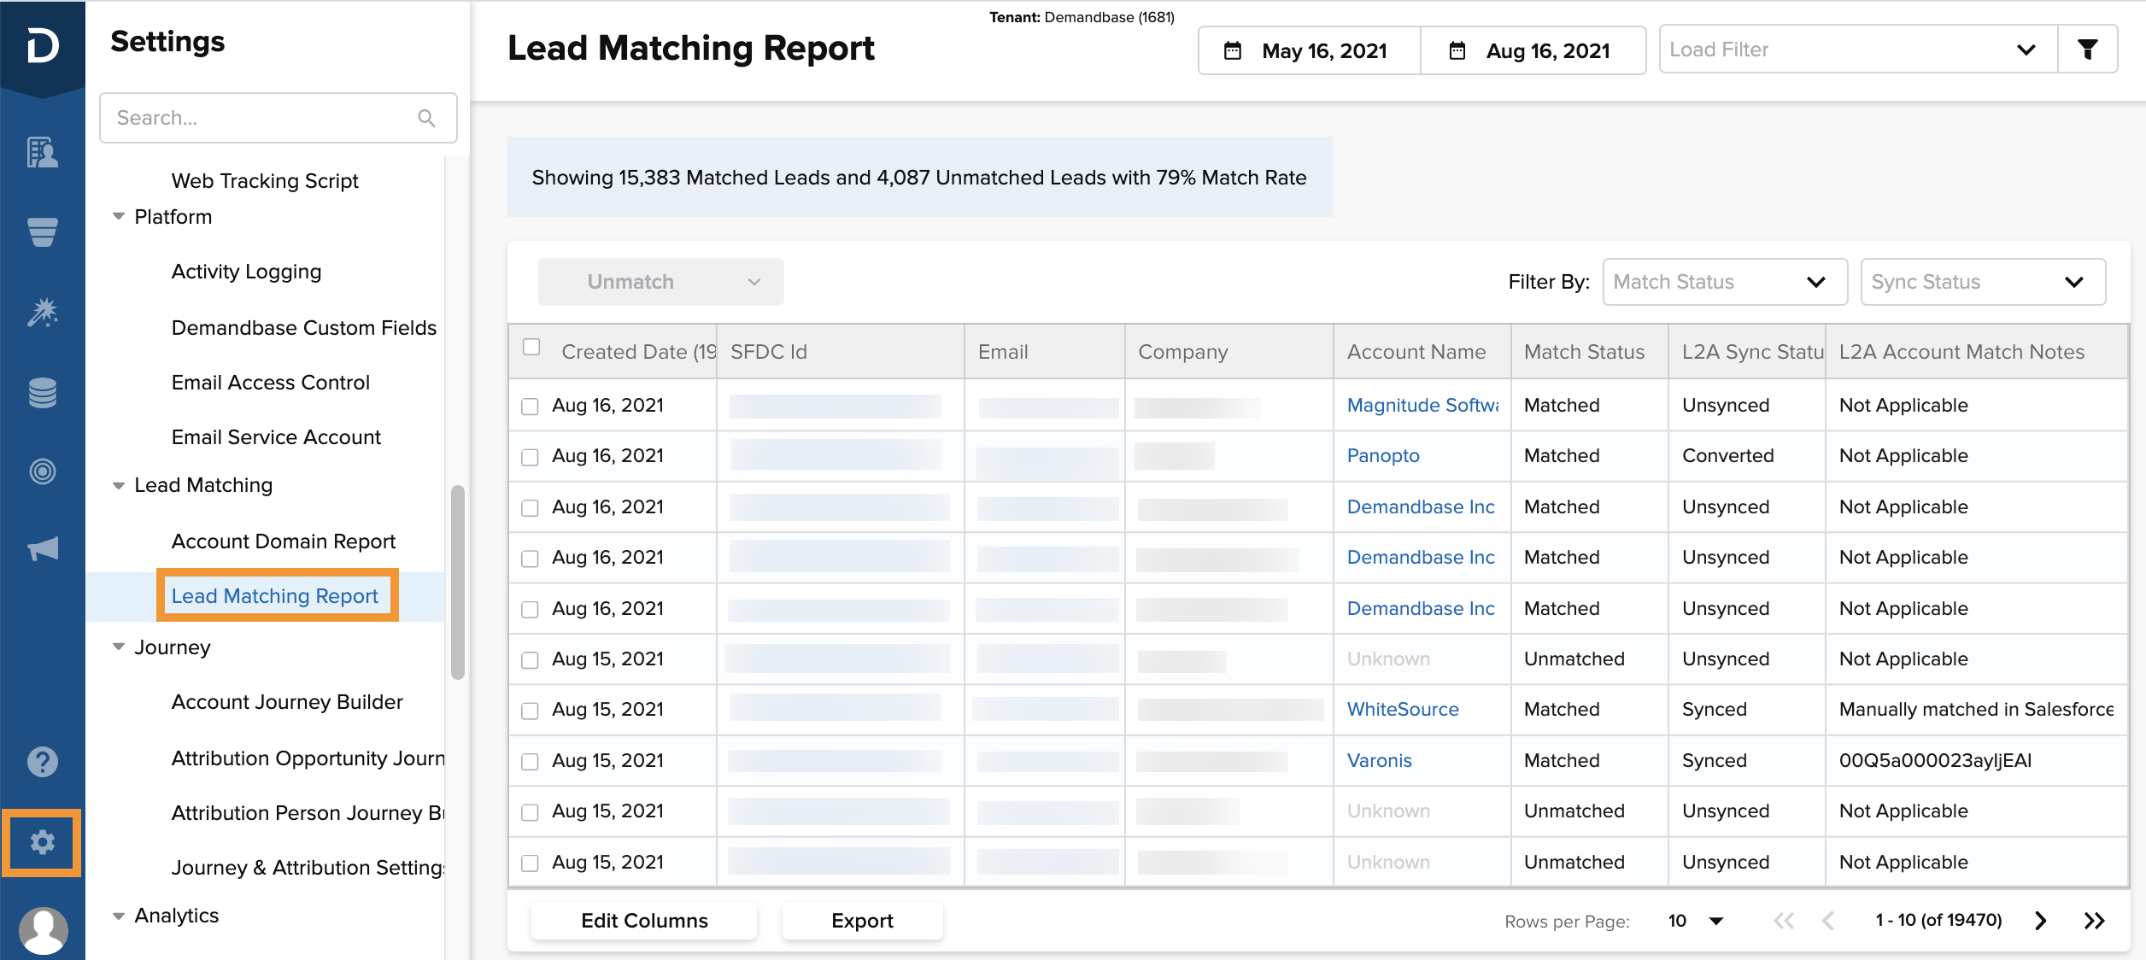
Task: Click the Demandbase D logo
Action: click(x=42, y=44)
